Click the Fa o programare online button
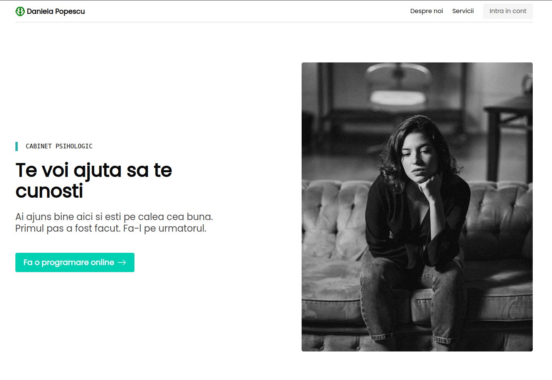The image size is (552, 380). click(x=69, y=262)
